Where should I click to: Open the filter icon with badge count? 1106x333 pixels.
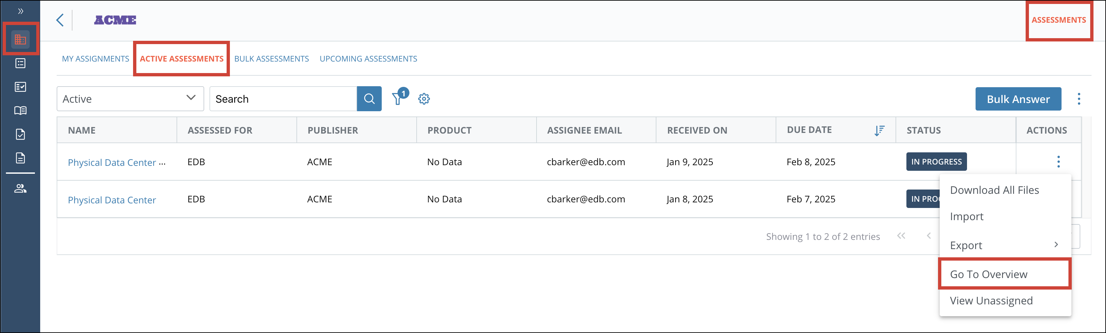click(398, 99)
